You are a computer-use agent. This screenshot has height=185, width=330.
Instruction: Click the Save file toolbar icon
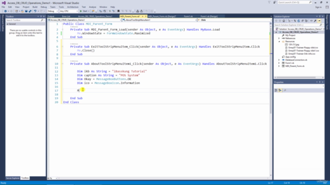click(x=26, y=11)
